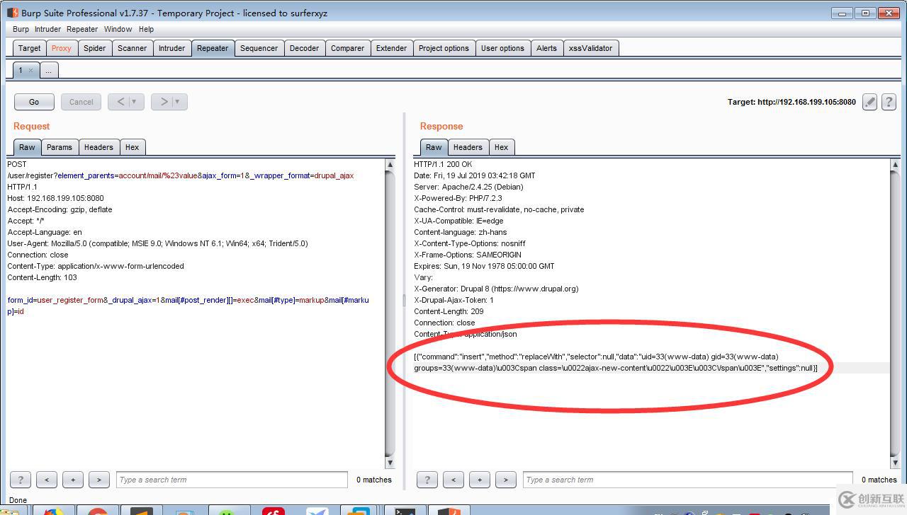The height and width of the screenshot is (515, 907).
Task: Switch to the Extender tab
Action: pos(391,48)
